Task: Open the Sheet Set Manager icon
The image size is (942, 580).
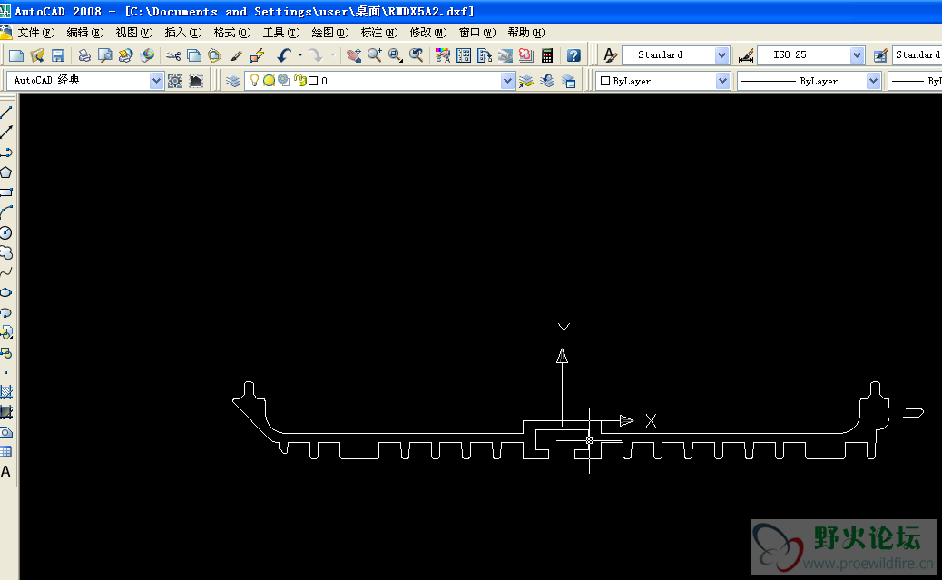Action: pyautogui.click(x=505, y=56)
